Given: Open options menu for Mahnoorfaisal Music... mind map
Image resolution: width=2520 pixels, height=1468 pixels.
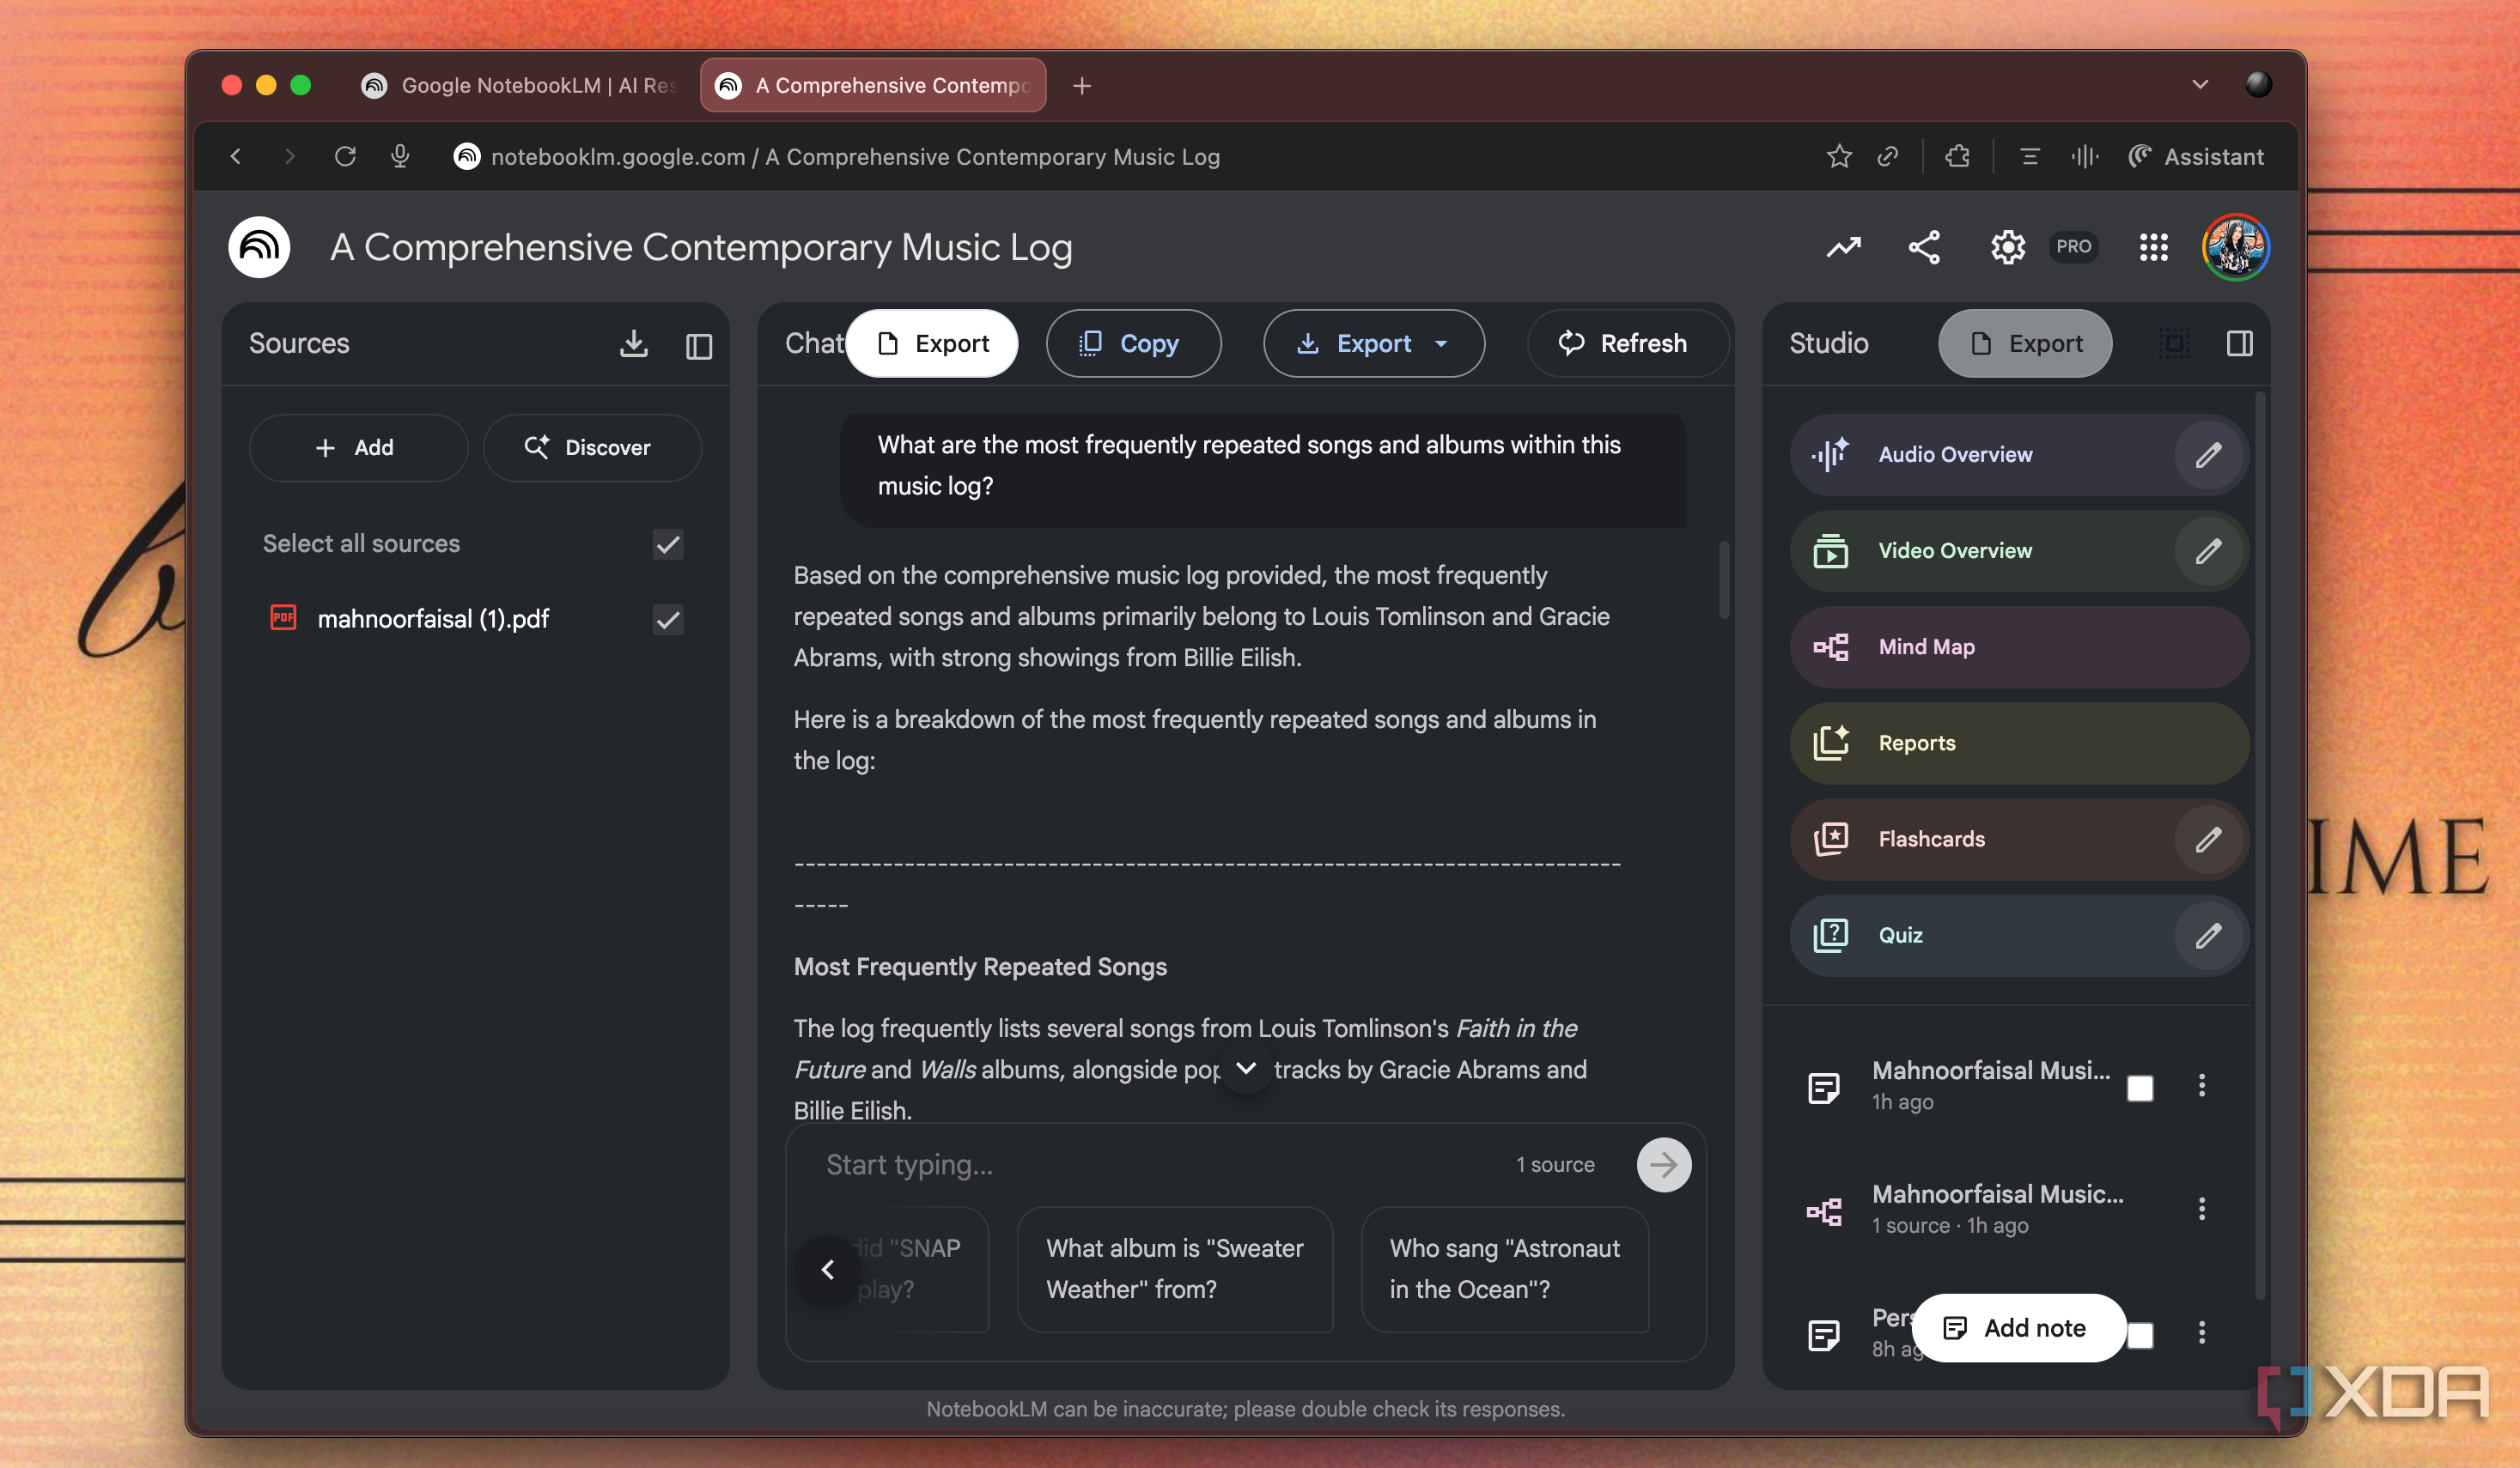Looking at the screenshot, I should click(2201, 1210).
